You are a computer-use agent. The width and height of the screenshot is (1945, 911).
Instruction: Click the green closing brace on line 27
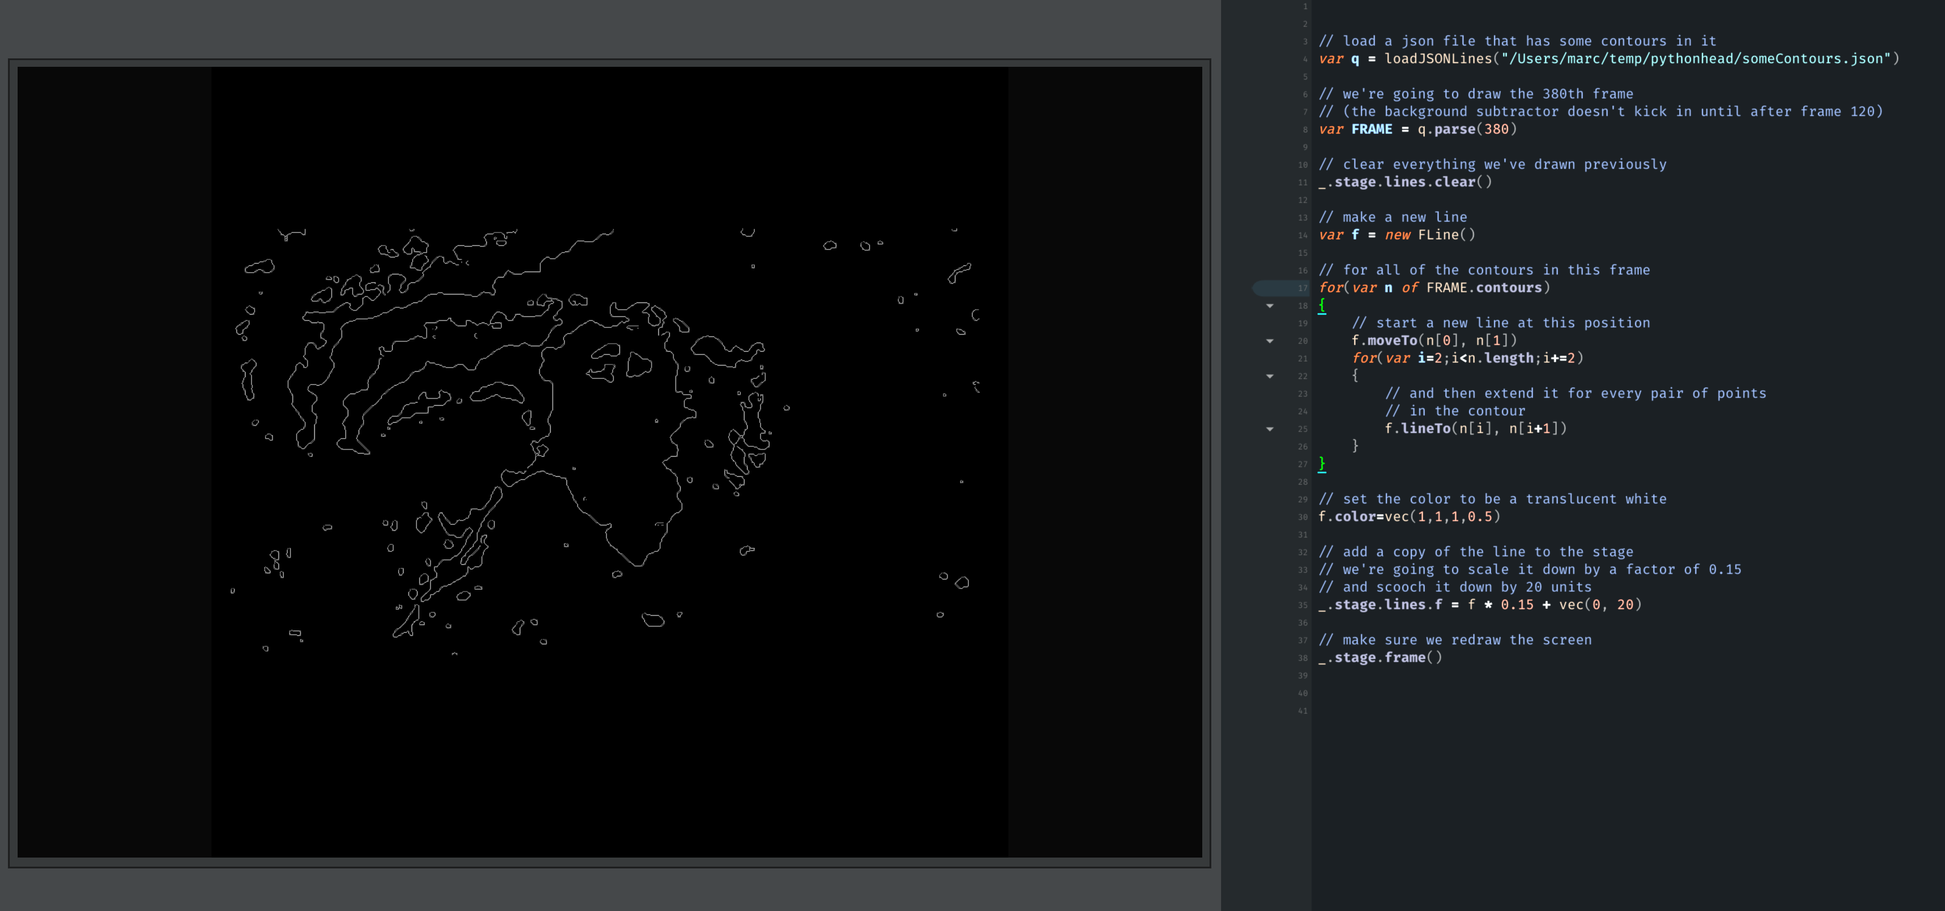click(x=1321, y=464)
